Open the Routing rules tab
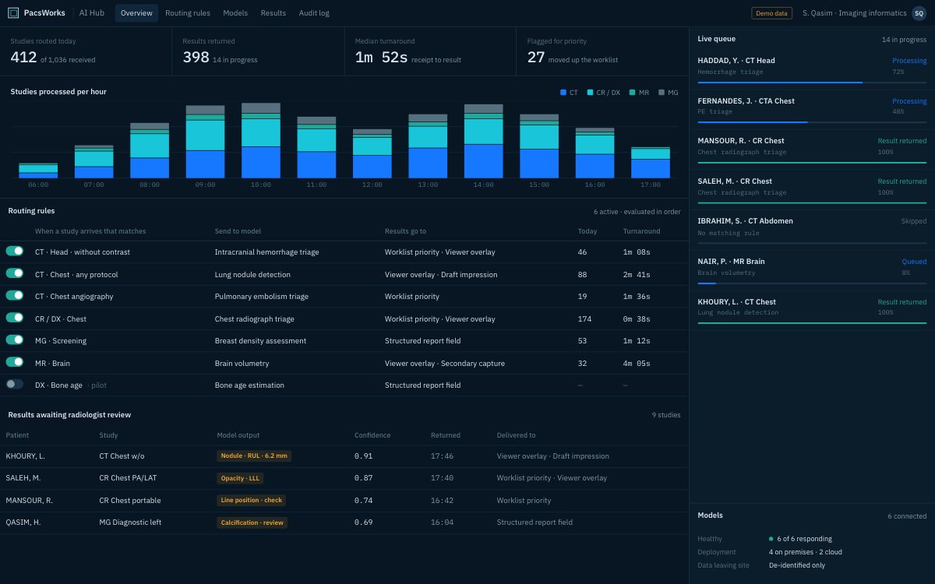 click(x=188, y=13)
